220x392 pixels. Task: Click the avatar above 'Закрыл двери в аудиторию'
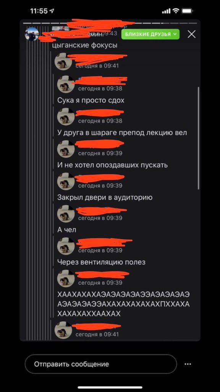click(x=66, y=181)
